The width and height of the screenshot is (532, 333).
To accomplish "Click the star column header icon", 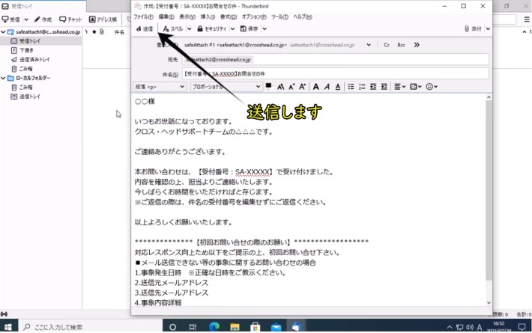I will coord(94,32).
